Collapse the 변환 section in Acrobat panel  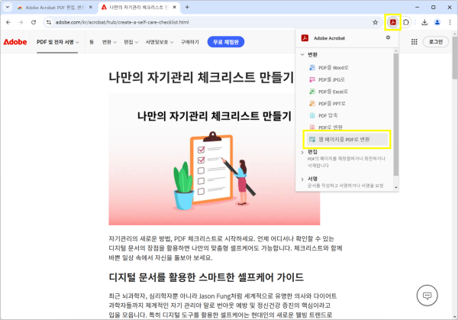click(302, 54)
